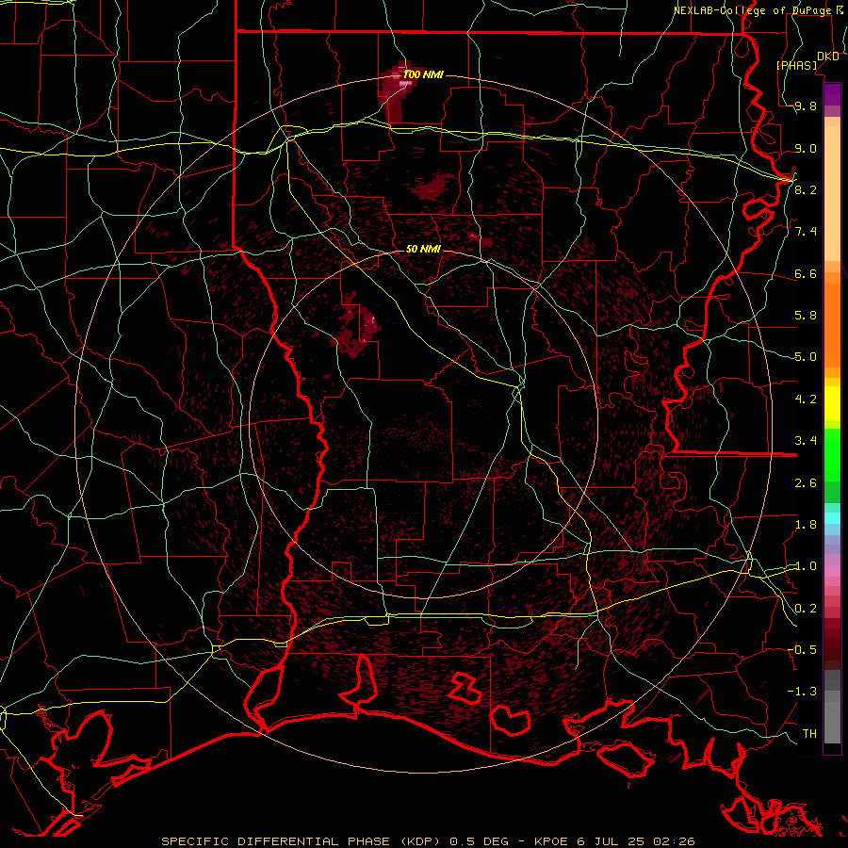Select the 0.2 value on the color scale
Viewport: 848px width, 848px height.
click(806, 609)
